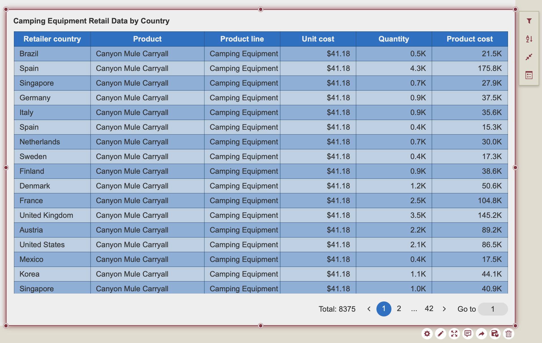Jump to page 42

429,309
